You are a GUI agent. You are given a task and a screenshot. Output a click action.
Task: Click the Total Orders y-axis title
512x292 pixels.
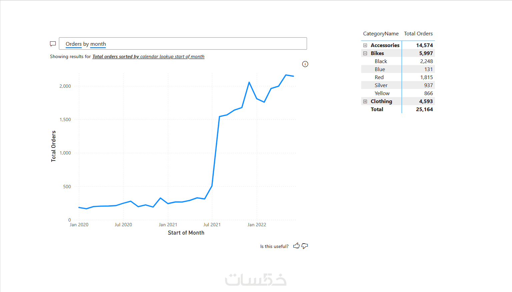(53, 146)
